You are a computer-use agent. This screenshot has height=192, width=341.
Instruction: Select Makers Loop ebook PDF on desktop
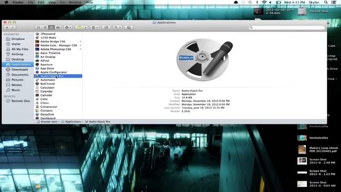coord(318,149)
